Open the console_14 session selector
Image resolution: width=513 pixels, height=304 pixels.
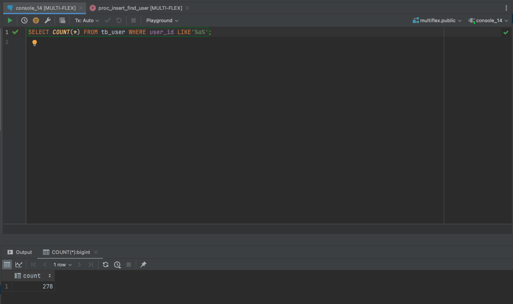[x=489, y=20]
